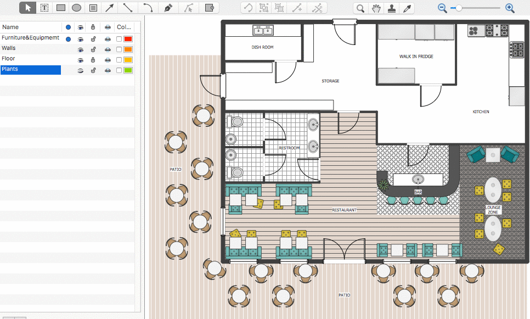Viewport: 530px width, 319px height.
Task: Click the add point to line tool
Action: coord(297,8)
